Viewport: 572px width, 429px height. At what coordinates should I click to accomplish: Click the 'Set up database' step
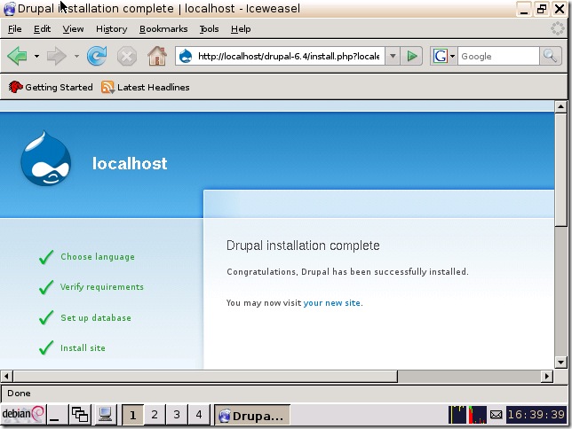[96, 317]
